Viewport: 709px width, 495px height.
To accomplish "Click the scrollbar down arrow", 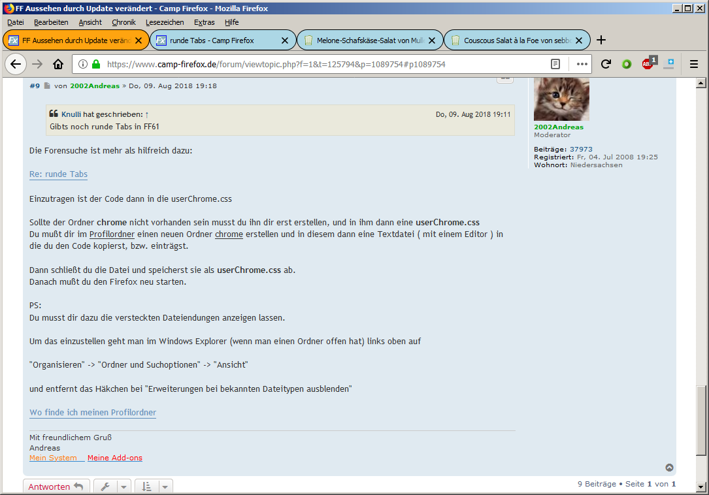I will pyautogui.click(x=701, y=487).
